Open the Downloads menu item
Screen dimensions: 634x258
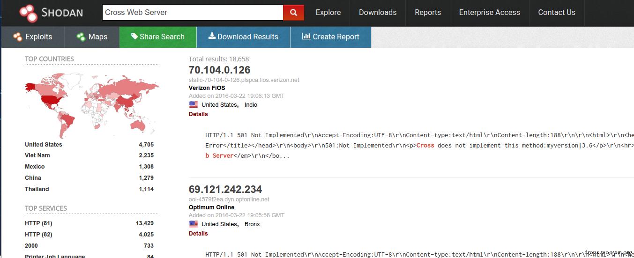(378, 13)
